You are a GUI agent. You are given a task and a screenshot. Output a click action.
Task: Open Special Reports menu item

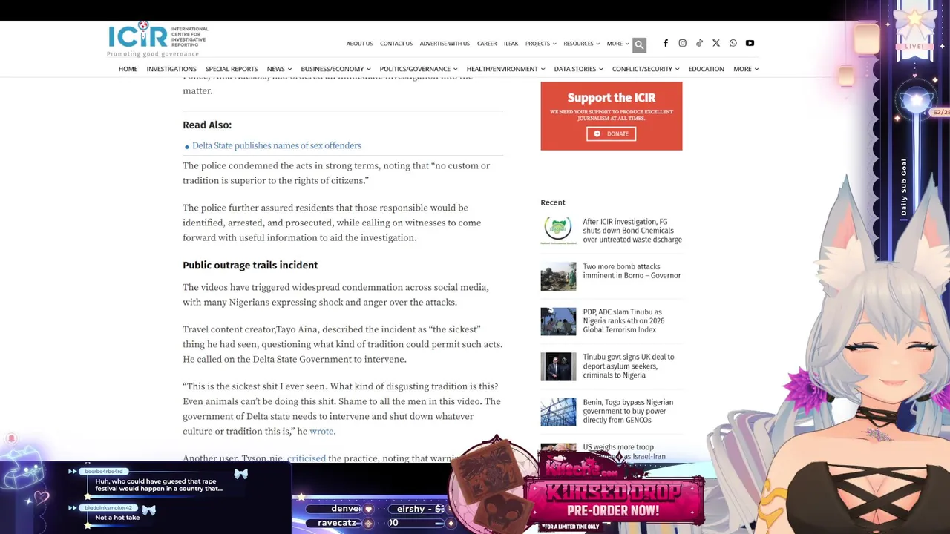point(232,69)
